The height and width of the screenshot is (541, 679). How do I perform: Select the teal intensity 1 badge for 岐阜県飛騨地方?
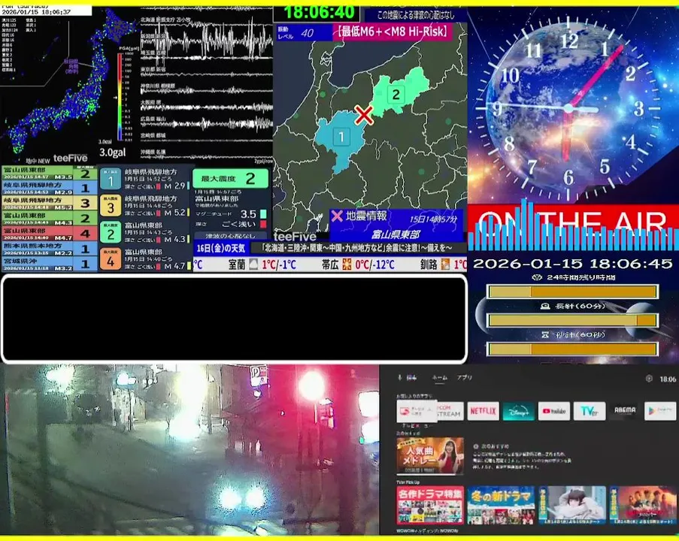(x=111, y=179)
